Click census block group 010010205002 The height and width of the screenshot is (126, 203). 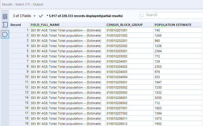click(x=117, y=87)
